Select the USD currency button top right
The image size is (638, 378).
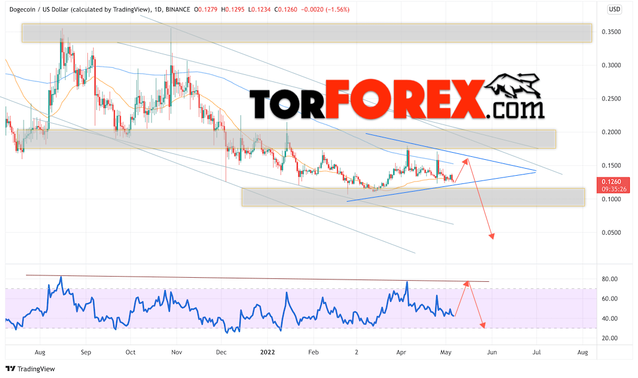click(614, 9)
